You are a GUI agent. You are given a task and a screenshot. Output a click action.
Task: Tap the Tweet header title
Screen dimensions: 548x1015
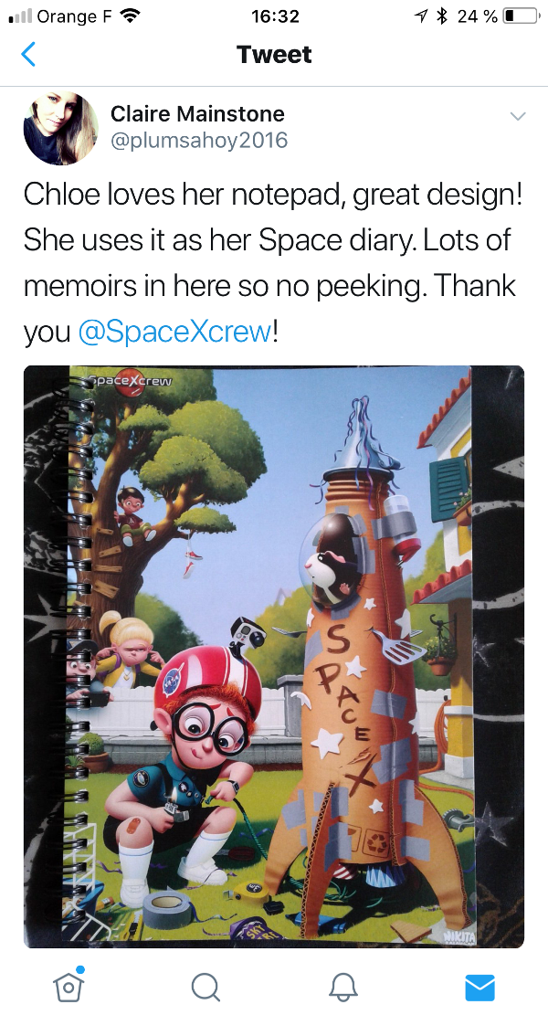click(x=274, y=55)
